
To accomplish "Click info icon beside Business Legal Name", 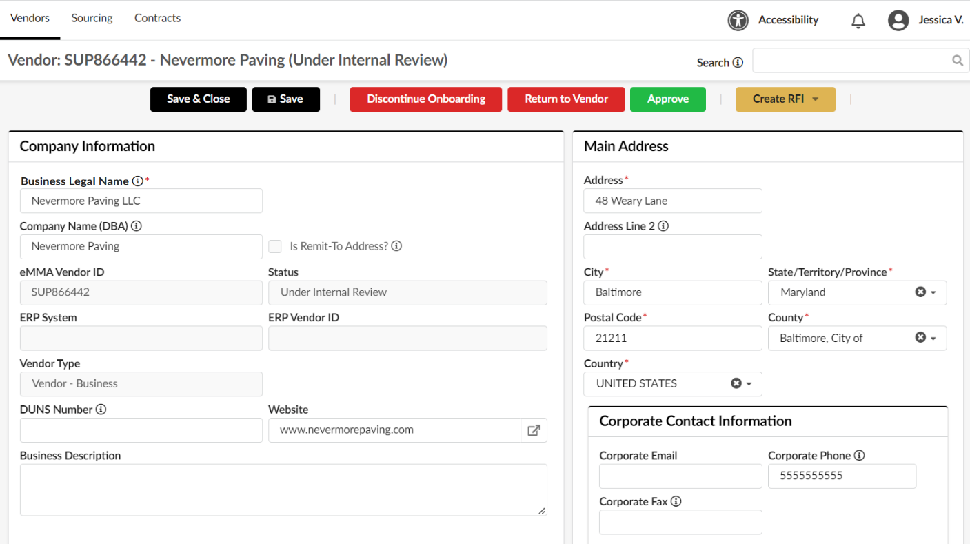I will (x=137, y=181).
